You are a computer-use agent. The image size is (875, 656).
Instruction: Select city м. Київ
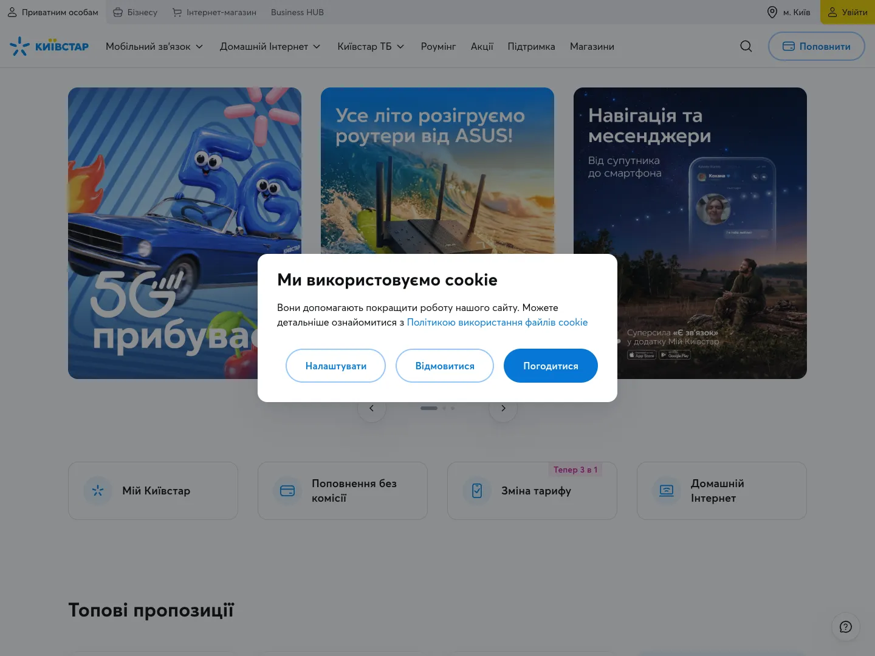tap(789, 12)
